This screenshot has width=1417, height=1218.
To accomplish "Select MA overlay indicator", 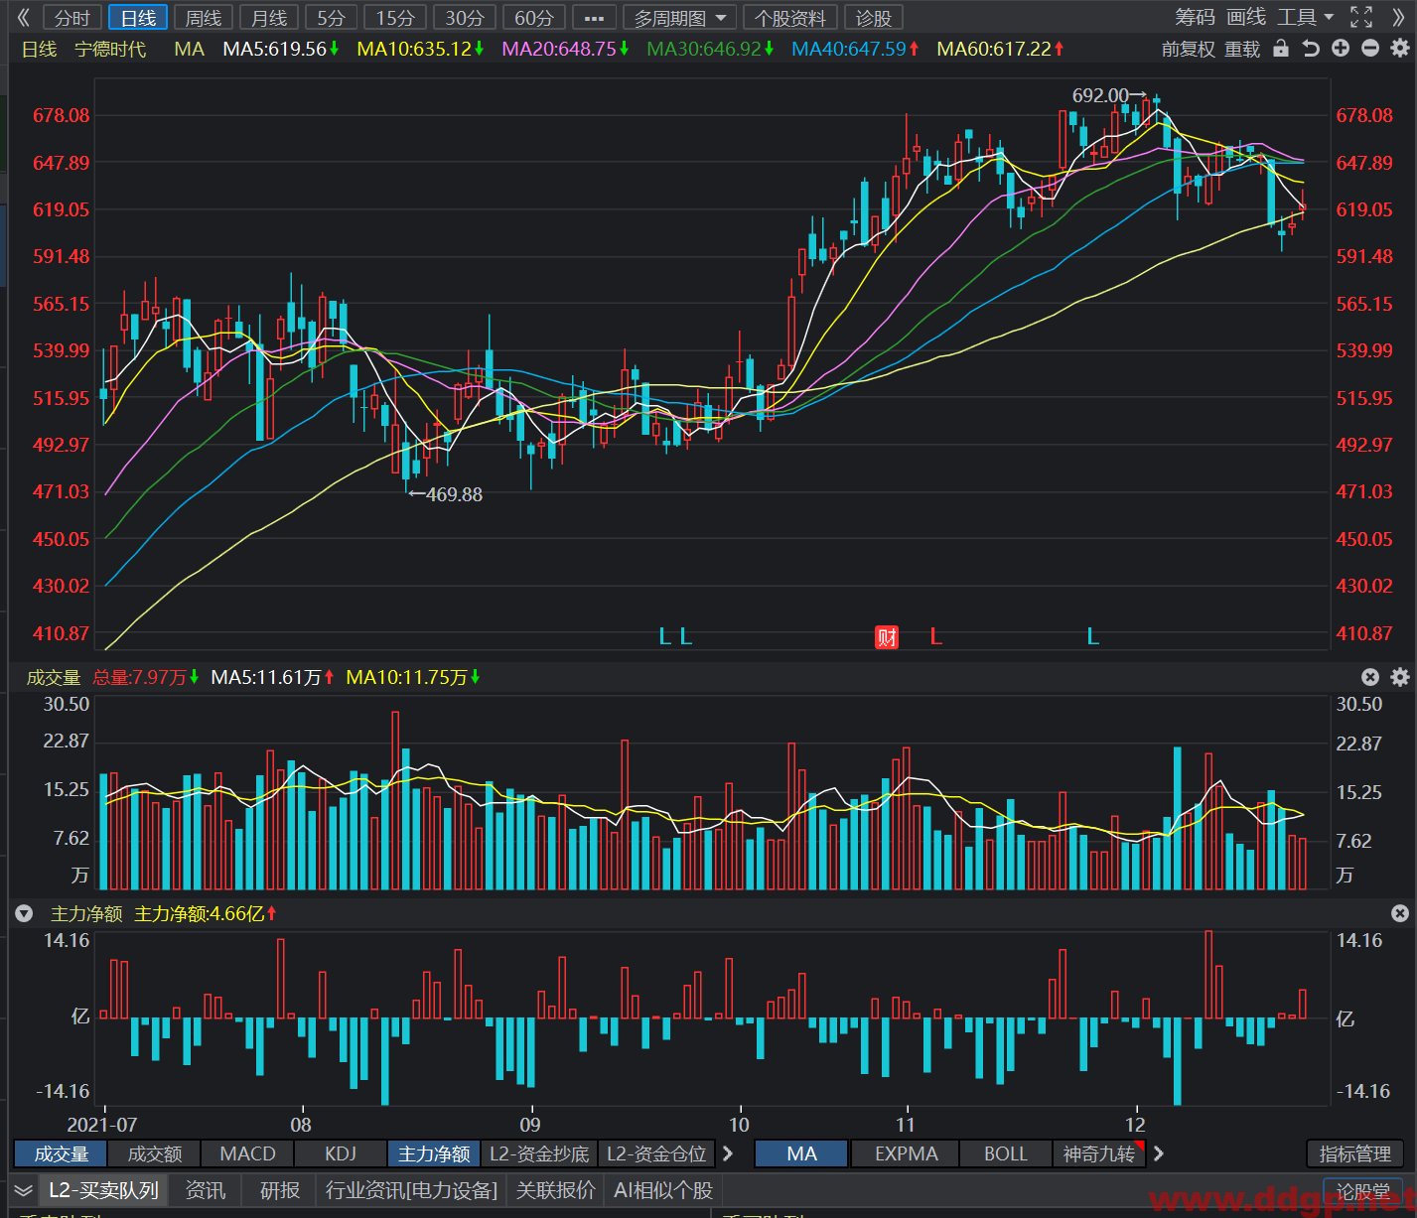I will 801,1153.
